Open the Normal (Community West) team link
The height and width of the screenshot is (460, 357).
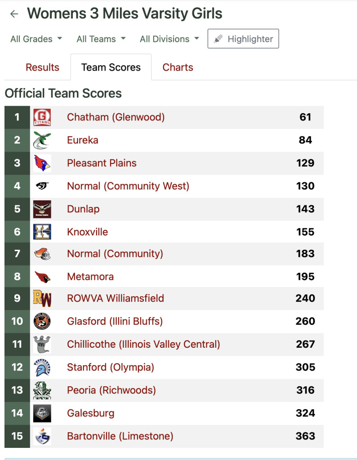tap(128, 186)
